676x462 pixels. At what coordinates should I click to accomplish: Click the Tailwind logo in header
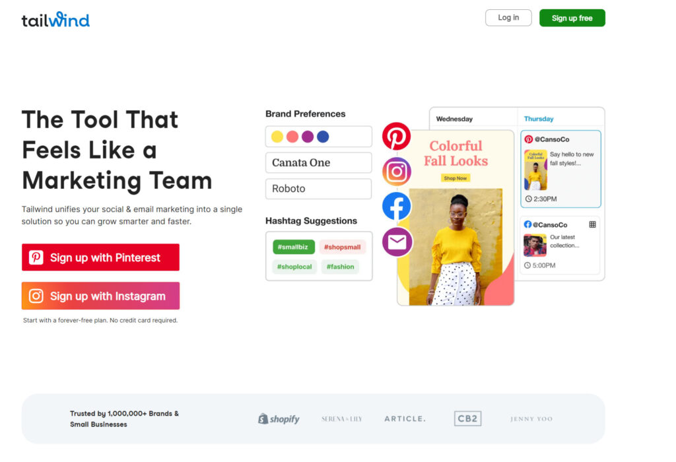pyautogui.click(x=55, y=20)
